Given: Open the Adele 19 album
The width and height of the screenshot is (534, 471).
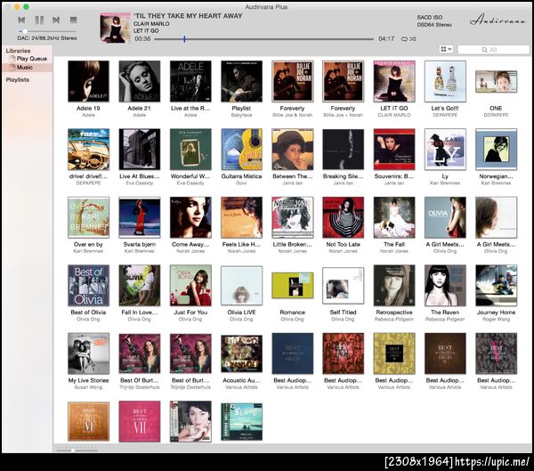Looking at the screenshot, I should pyautogui.click(x=88, y=81).
